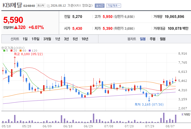Click the 시가 value 5,430
Screen dimensions: 191x129
[77, 28]
